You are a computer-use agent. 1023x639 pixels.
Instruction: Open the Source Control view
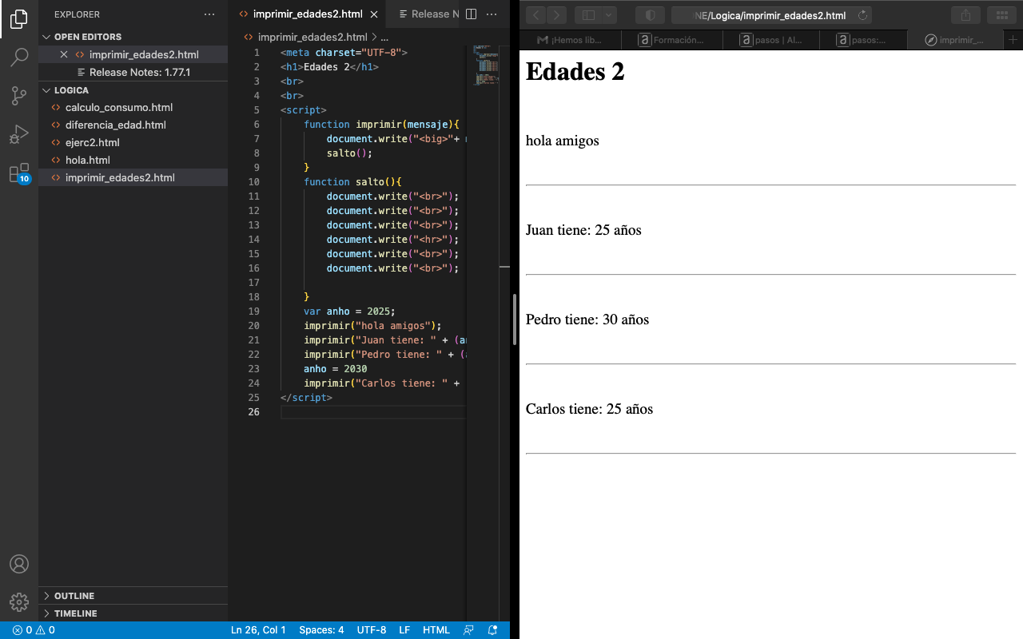(x=19, y=96)
